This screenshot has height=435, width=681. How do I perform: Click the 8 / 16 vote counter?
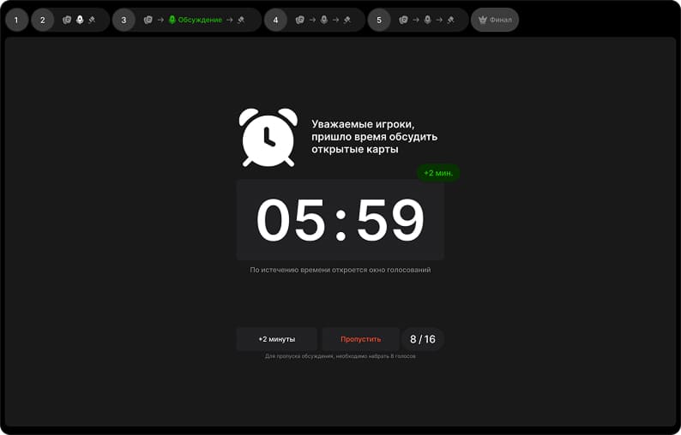[423, 339]
